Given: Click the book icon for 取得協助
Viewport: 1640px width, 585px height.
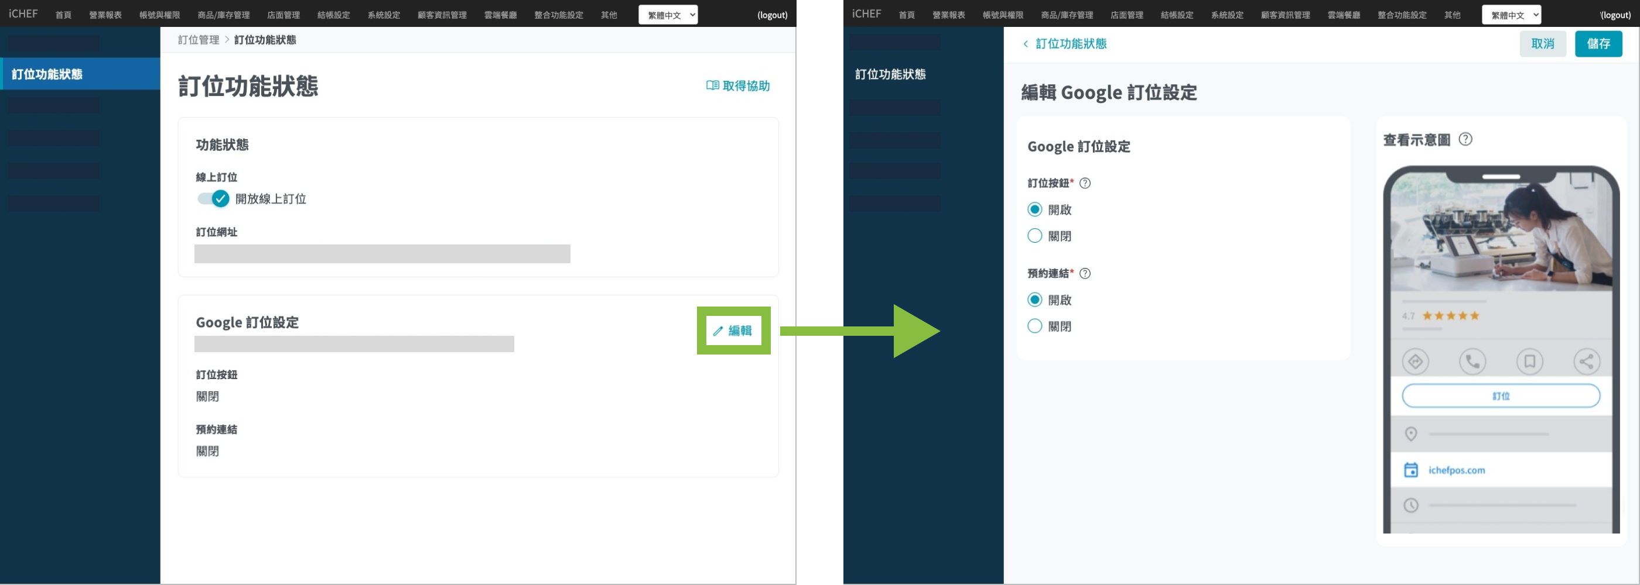Looking at the screenshot, I should point(712,85).
